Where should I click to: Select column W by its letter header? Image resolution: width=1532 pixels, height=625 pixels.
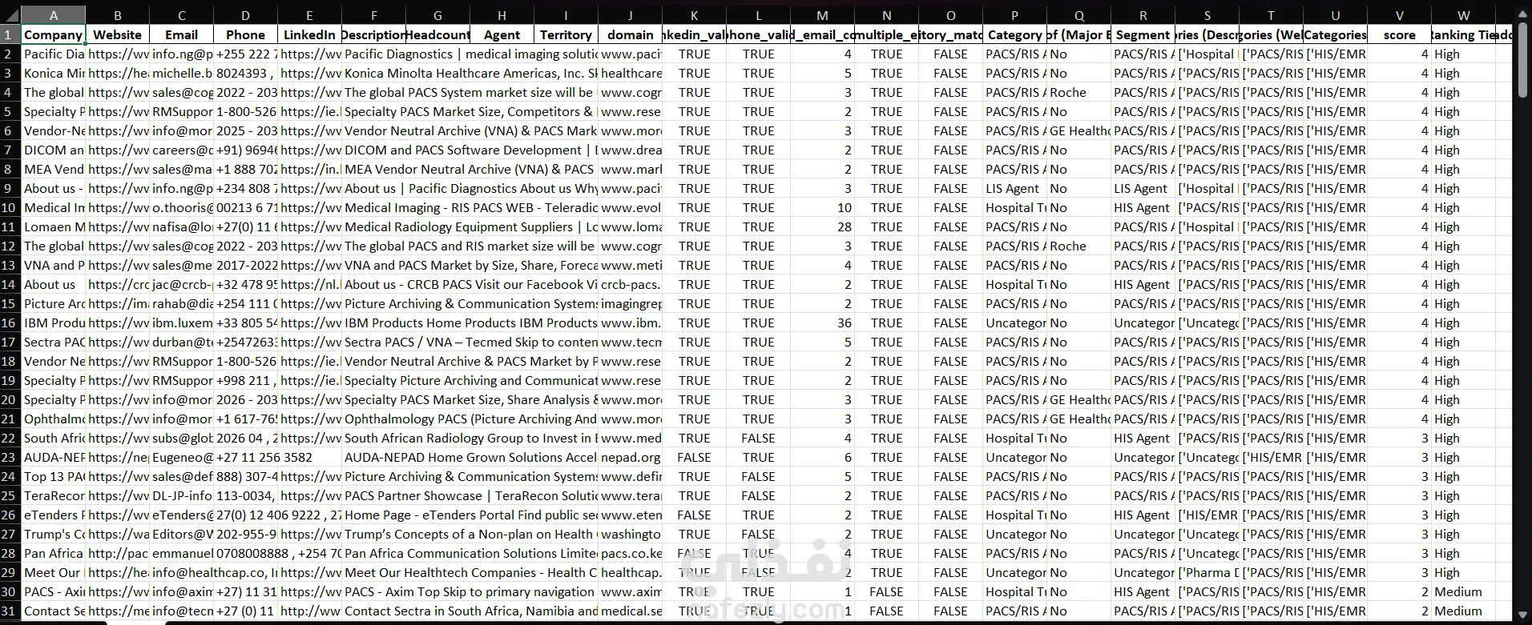[1463, 15]
